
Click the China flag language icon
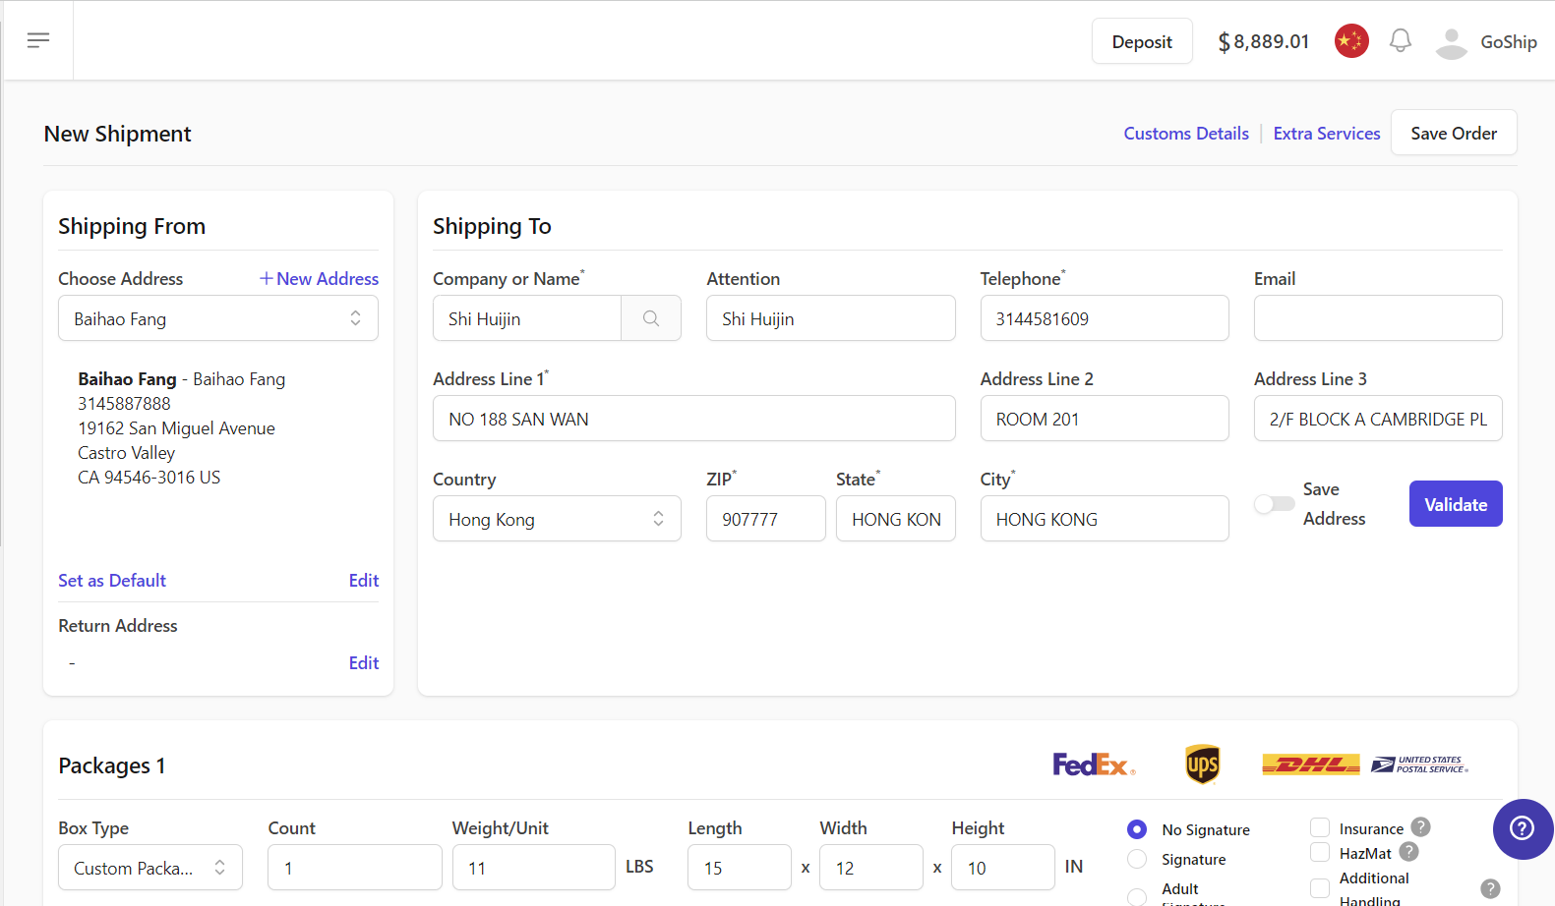[x=1351, y=41]
